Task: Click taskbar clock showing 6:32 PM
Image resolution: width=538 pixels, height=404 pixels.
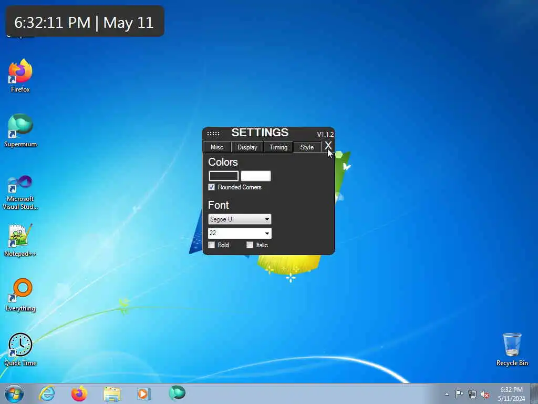Action: tap(511, 394)
